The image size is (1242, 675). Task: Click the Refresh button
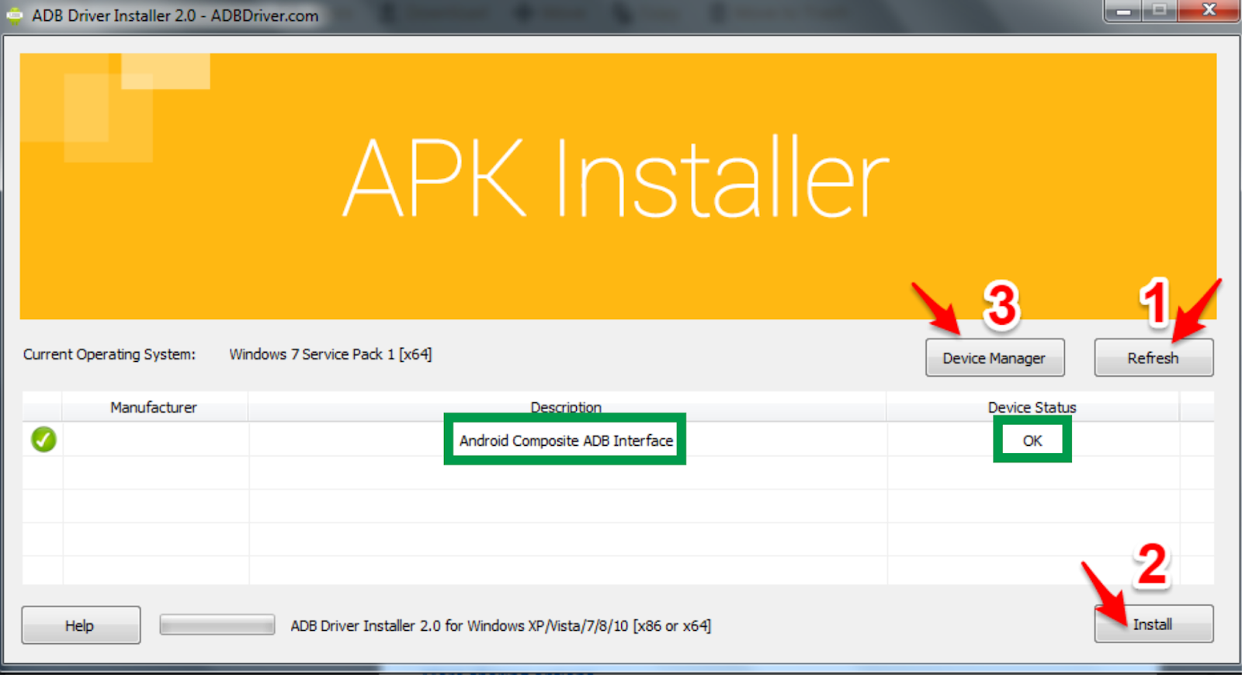point(1154,358)
